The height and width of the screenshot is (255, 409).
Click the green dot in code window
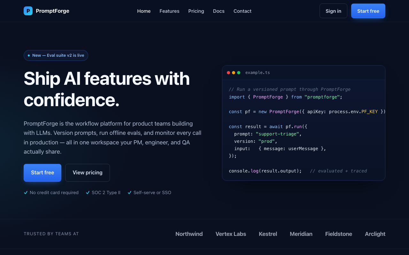coord(239,73)
